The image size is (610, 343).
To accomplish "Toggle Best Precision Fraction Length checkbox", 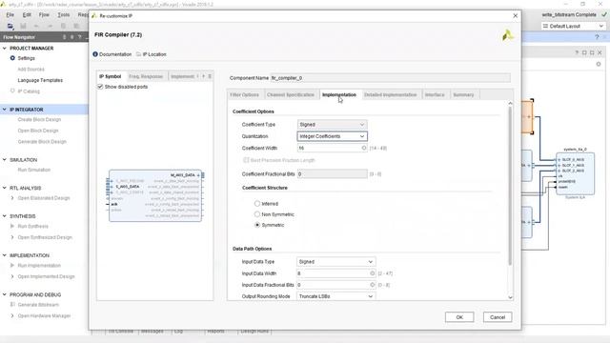I will pyautogui.click(x=246, y=160).
